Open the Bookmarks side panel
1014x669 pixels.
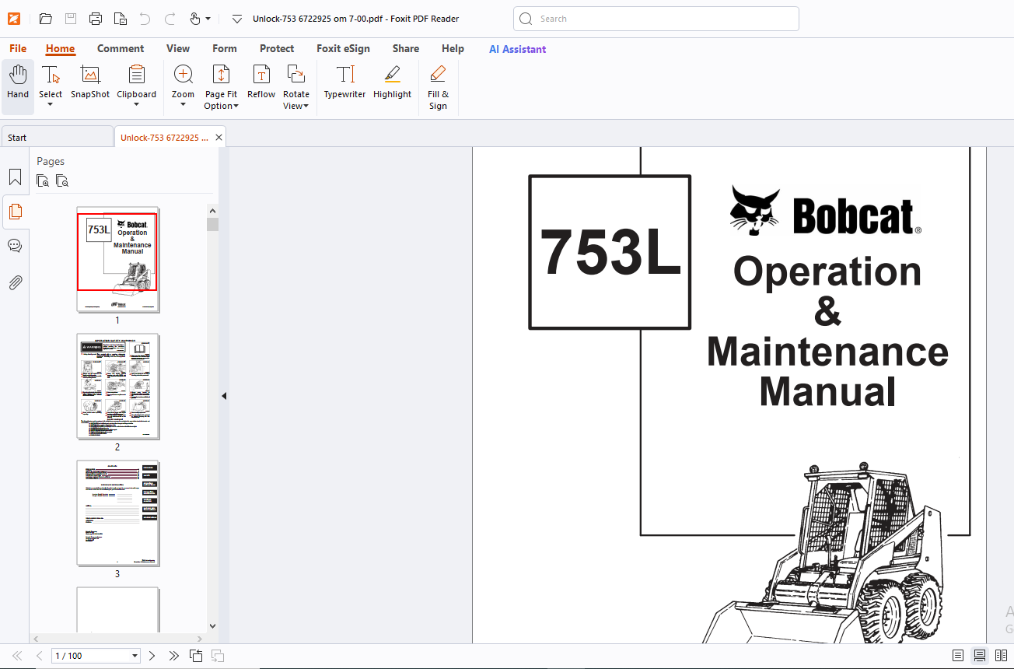point(15,177)
